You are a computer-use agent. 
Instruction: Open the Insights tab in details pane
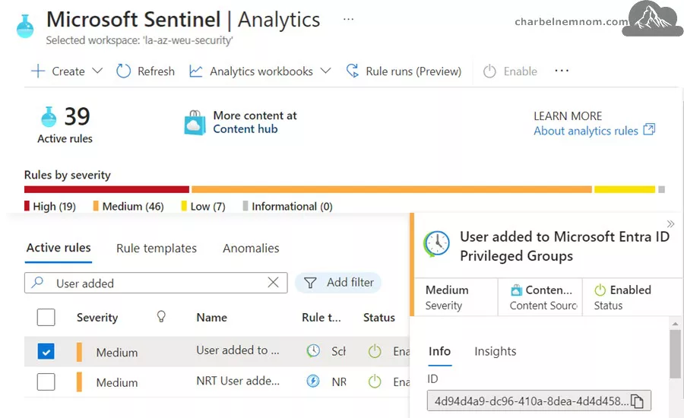[x=495, y=351]
